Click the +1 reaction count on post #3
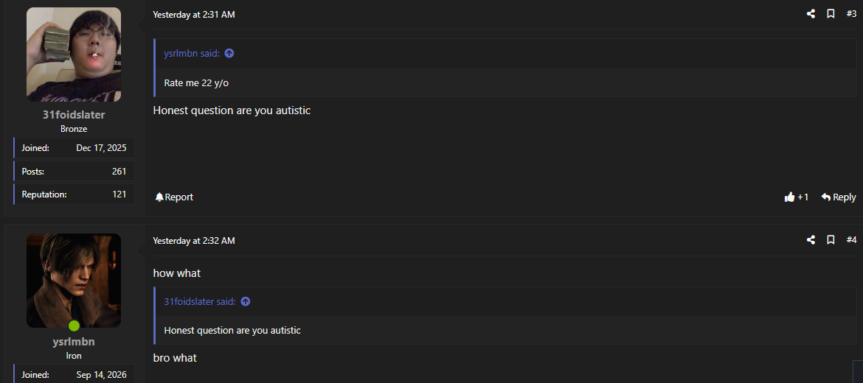This screenshot has height=383, width=863. (803, 197)
